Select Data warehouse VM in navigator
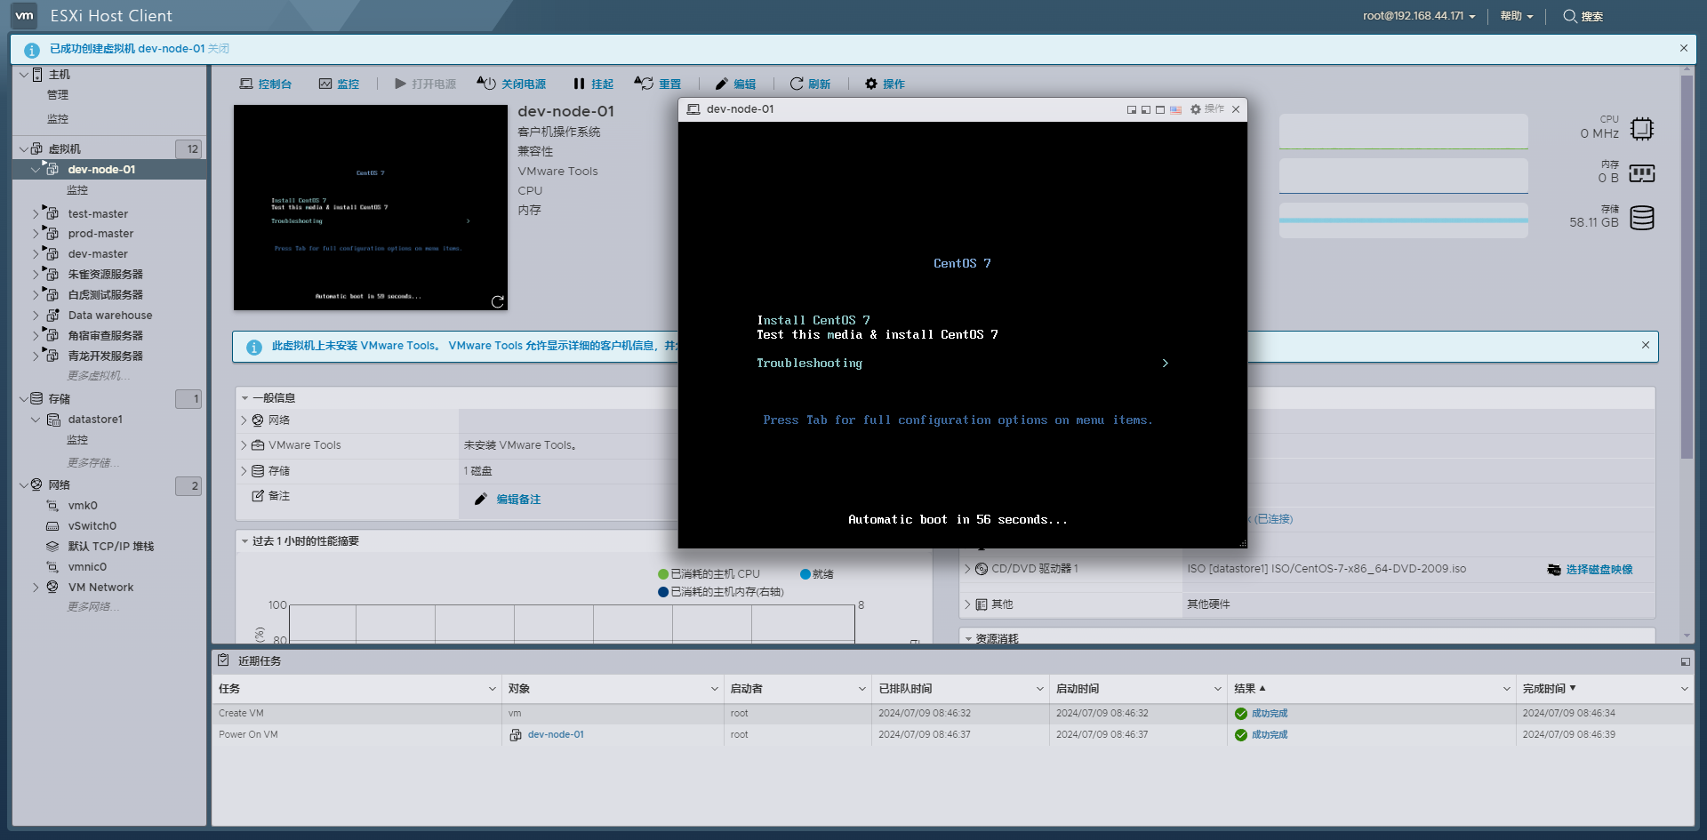Viewport: 1707px width, 840px height. tap(110, 316)
